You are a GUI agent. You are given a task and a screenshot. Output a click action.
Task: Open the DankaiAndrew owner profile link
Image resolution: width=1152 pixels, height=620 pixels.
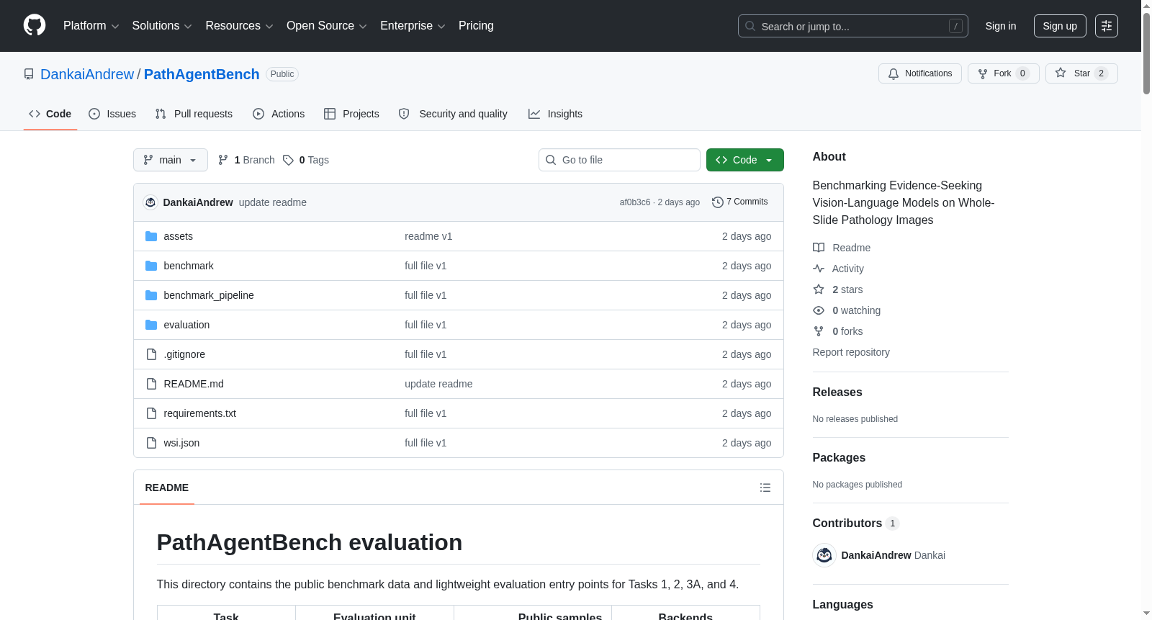[x=87, y=74]
